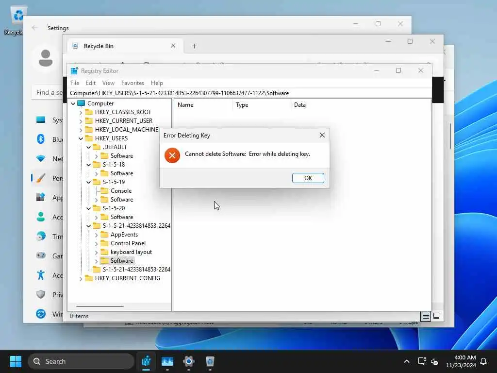Select the HKEY_CLASSES_ROOT folder icon
This screenshot has height=373, width=497.
(x=89, y=112)
